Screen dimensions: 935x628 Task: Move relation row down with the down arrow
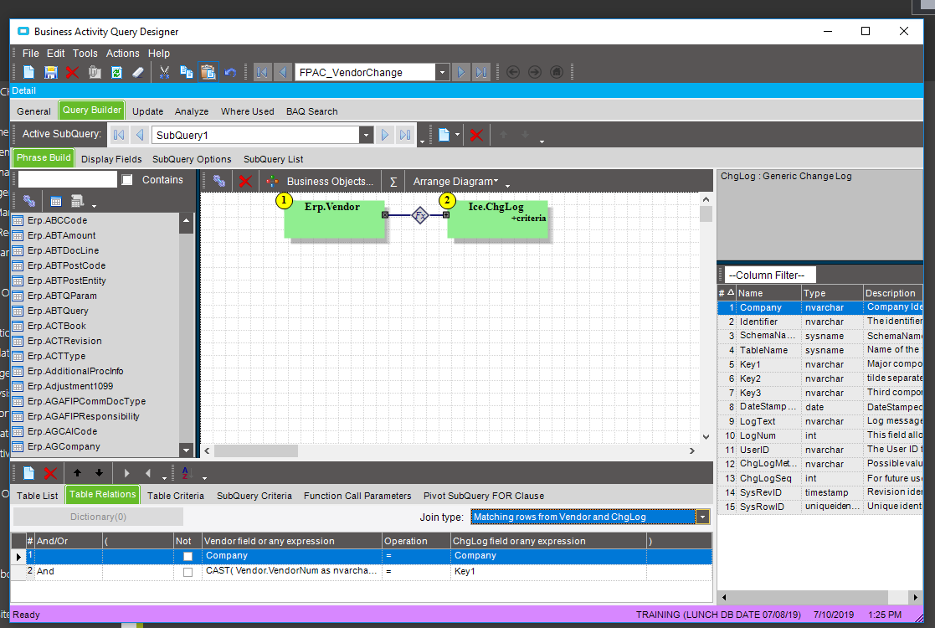(99, 473)
